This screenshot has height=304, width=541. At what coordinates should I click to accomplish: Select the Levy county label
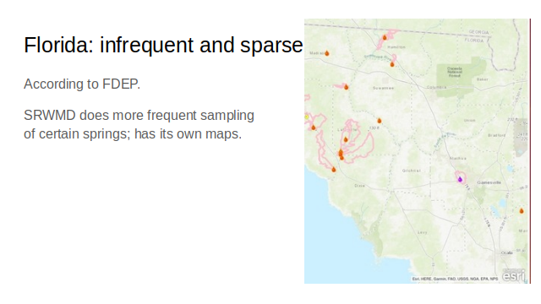click(423, 232)
